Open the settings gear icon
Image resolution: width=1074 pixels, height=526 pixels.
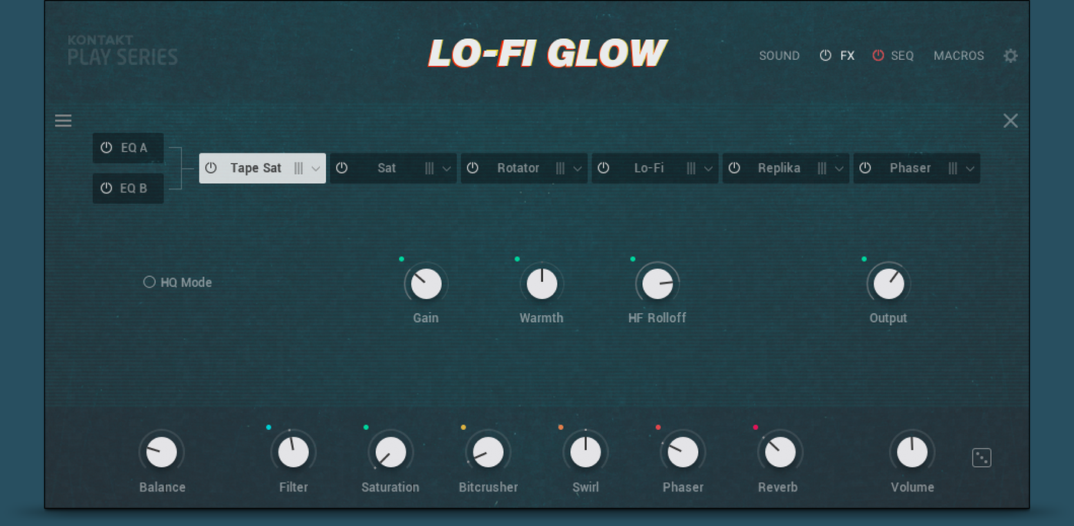1011,56
